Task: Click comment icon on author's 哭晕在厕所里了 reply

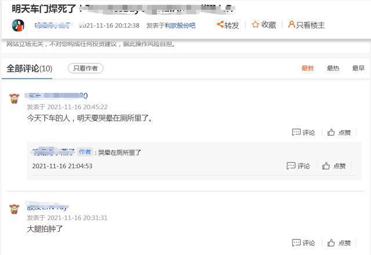Action: [x=291, y=166]
